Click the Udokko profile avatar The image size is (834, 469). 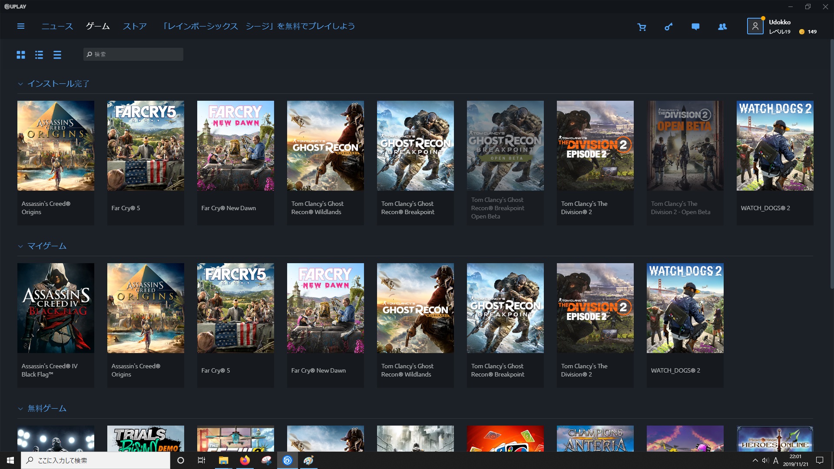click(x=755, y=26)
